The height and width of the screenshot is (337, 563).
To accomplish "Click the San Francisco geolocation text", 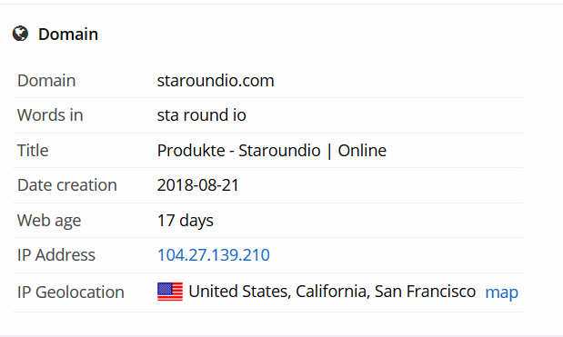I will tap(425, 291).
